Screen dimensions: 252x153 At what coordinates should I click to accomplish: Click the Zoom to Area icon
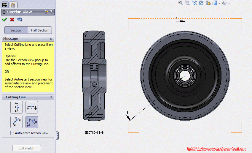(188, 3)
